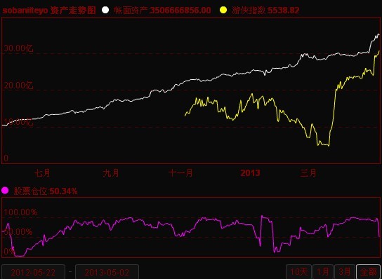382x279 pixels.
Task: Click the 2013 axis marker
Action: pyautogui.click(x=250, y=173)
